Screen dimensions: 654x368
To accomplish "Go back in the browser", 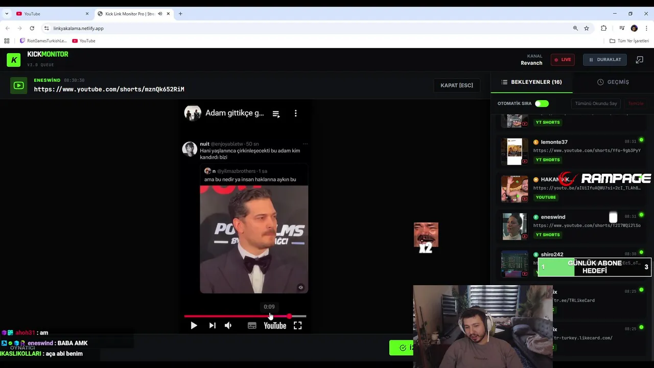I will click(x=7, y=29).
